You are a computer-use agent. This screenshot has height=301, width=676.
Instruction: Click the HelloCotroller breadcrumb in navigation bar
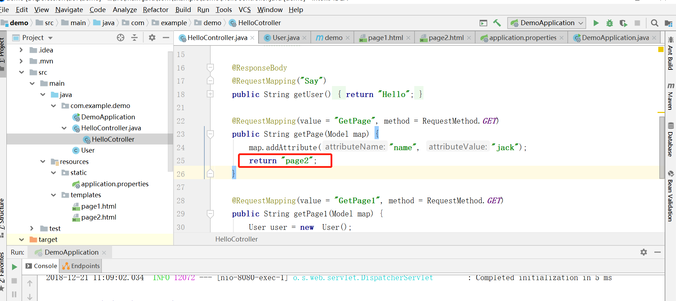(x=255, y=23)
